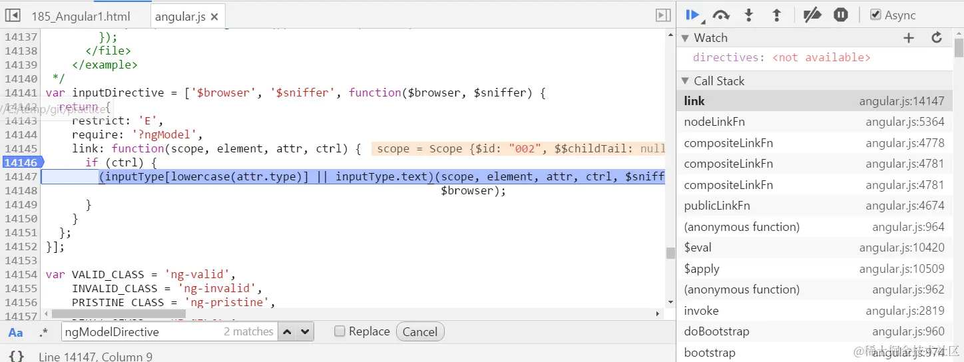Open the 185_Angular1.html tab
Viewport: 964px width, 362px height.
(x=81, y=17)
